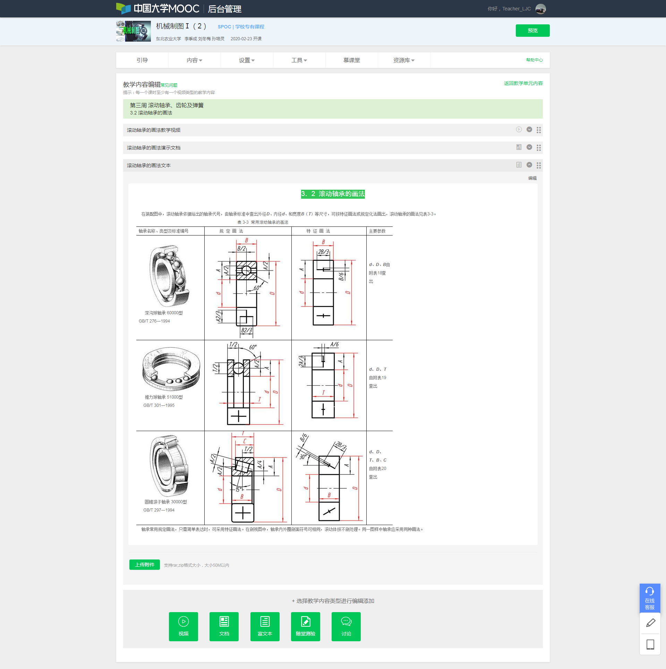Add new 视频 content type
Image resolution: width=666 pixels, height=669 pixels.
[183, 626]
